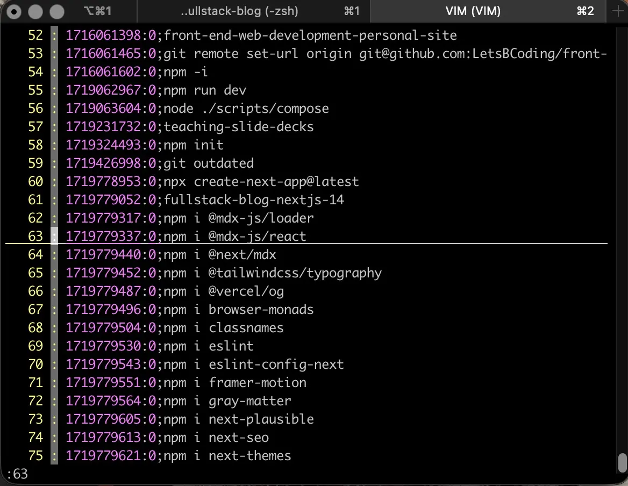
Task: Click line number 75 in the gutter
Action: [x=35, y=455]
